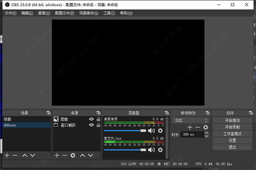Open 麦克风/Aux settings gear
Image resolution: width=256 pixels, height=170 pixels.
pyautogui.click(x=160, y=150)
